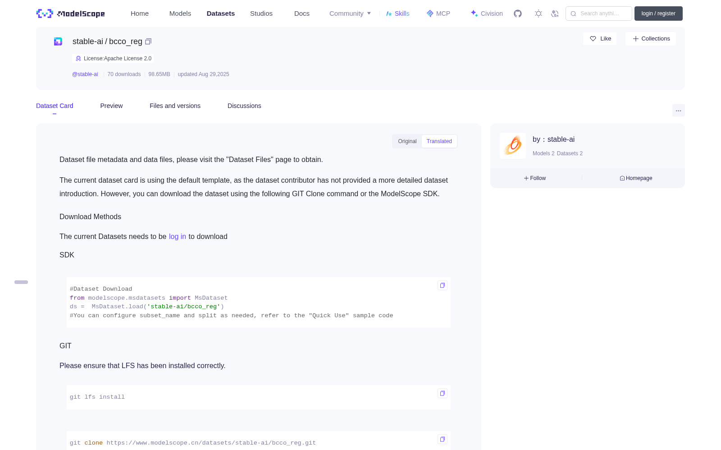
Task: Open the Docs page
Action: (302, 13)
